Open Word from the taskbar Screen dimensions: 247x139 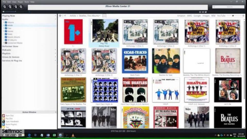[x=48, y=135]
